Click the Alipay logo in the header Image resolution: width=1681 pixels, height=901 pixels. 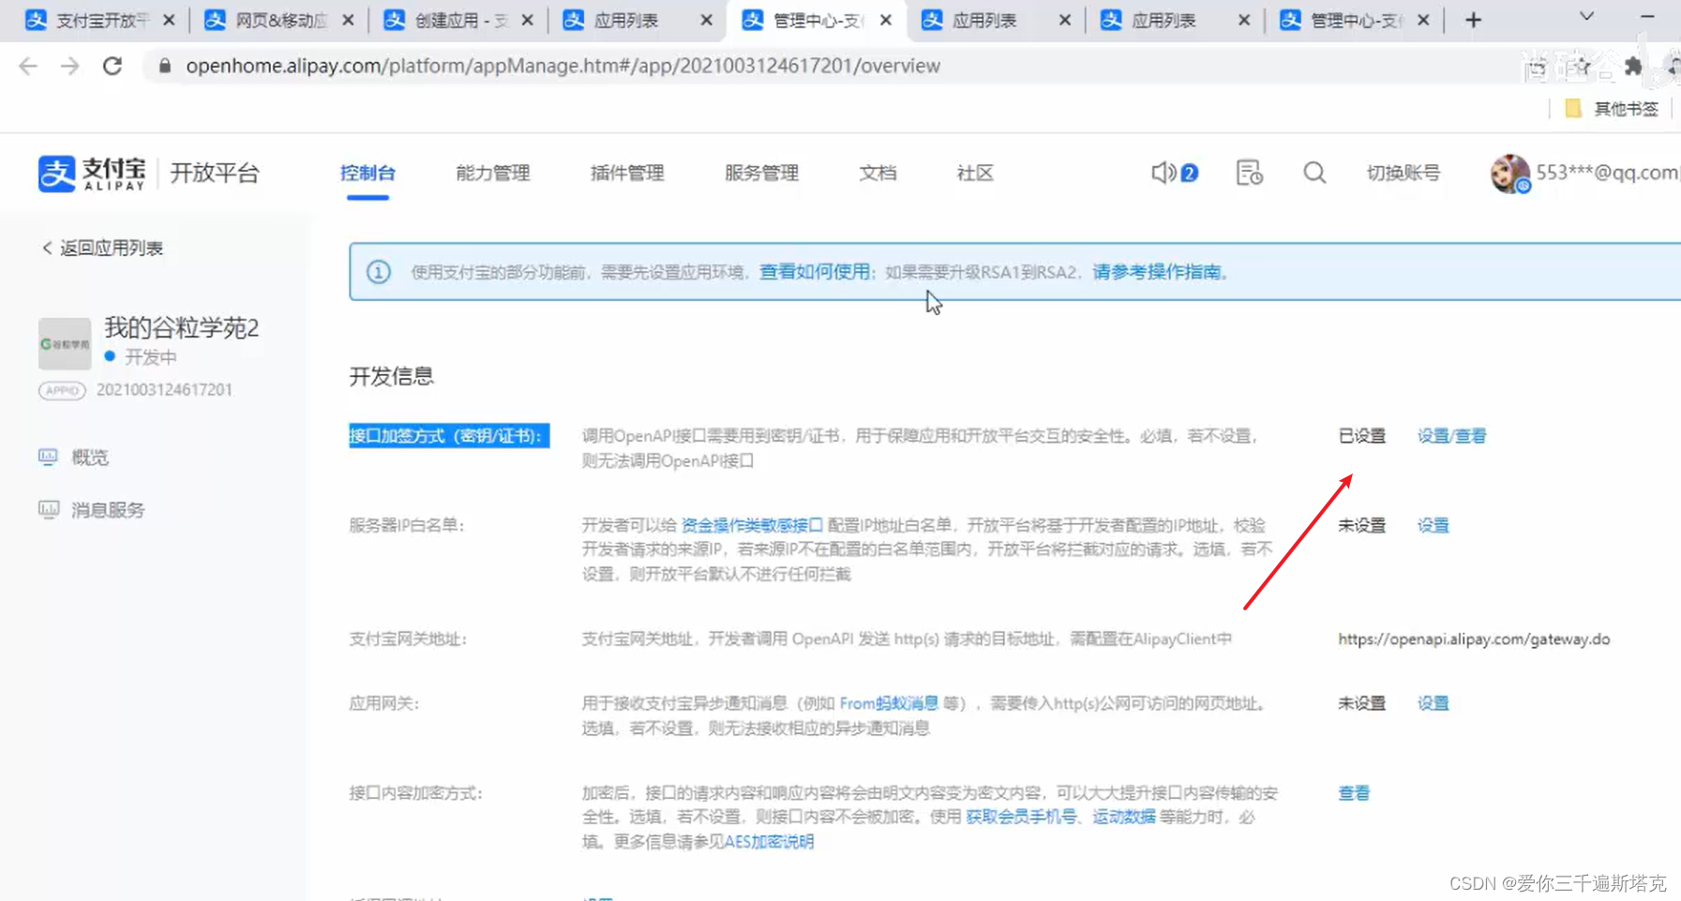click(x=92, y=173)
